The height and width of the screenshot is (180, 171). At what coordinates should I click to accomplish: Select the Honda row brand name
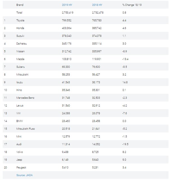(20, 28)
